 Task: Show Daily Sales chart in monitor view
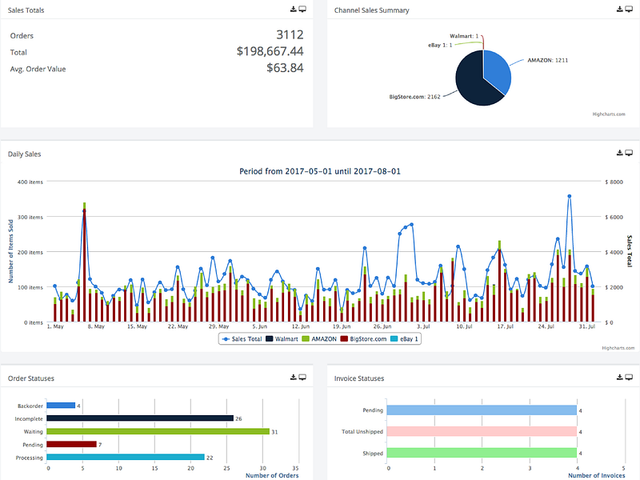pos(629,153)
